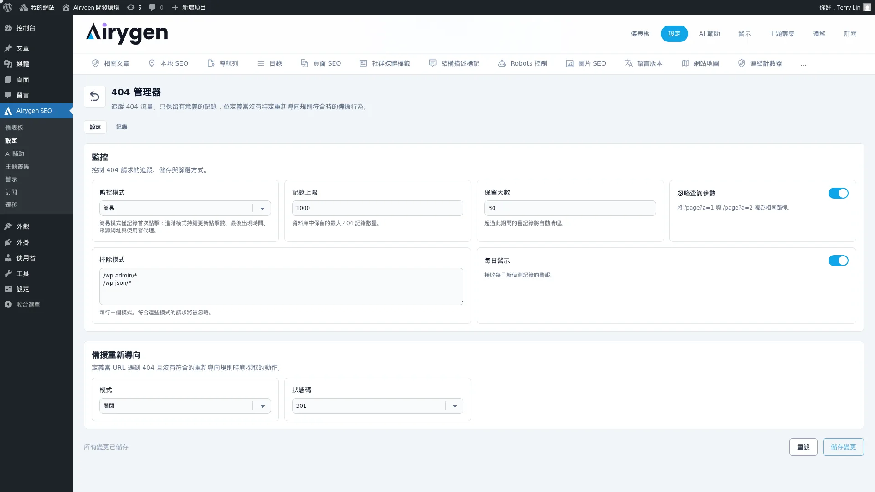The image size is (875, 492).
Task: Open 本地 SEO settings section
Action: tap(169, 63)
